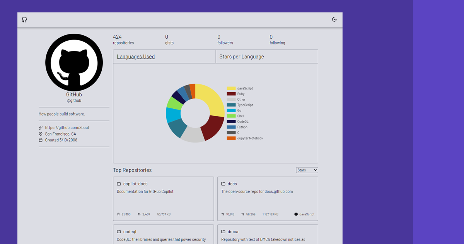
Task: Click the star icon on copilot-docs card
Action: [118, 214]
